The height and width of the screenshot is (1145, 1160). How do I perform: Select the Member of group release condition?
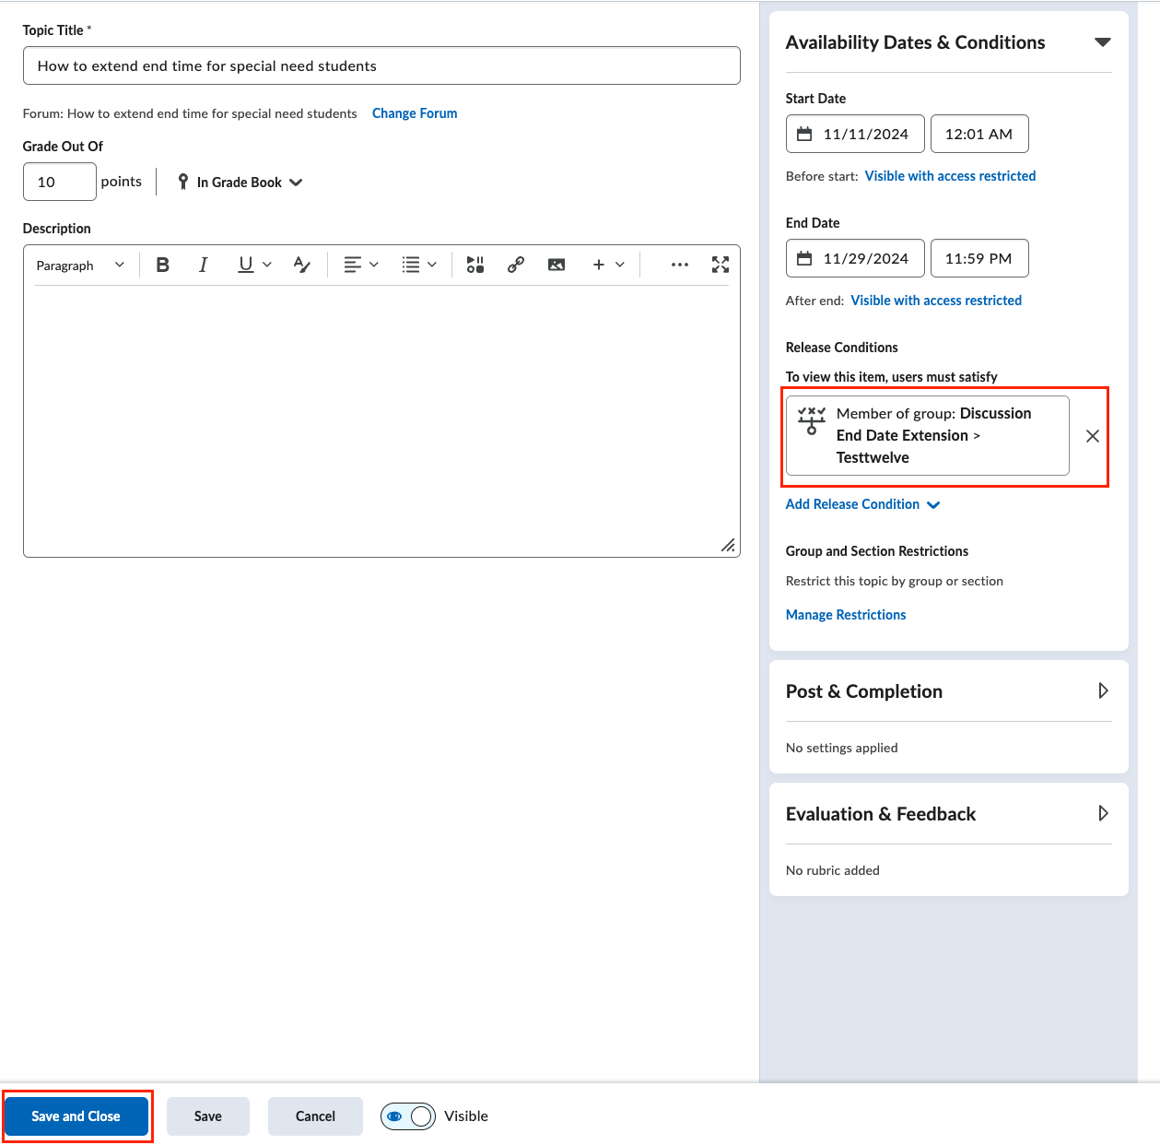click(928, 435)
